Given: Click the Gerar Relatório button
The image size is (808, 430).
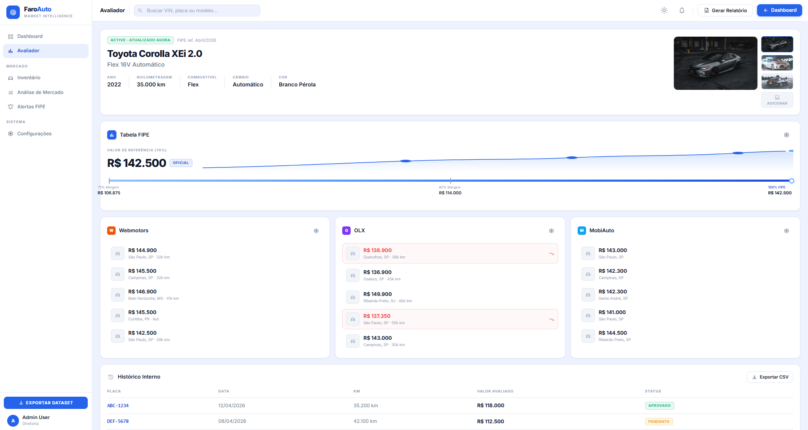Looking at the screenshot, I should point(725,11).
